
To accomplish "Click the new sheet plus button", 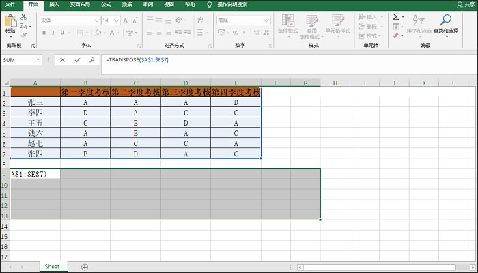I will [x=85, y=268].
